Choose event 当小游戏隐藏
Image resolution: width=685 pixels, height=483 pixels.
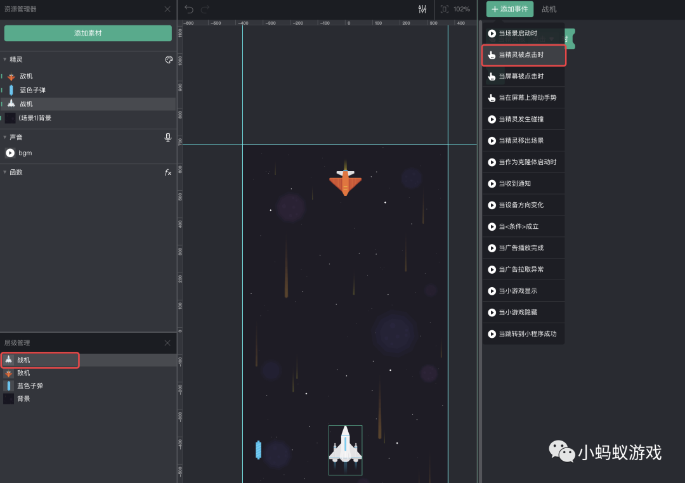[523, 312]
